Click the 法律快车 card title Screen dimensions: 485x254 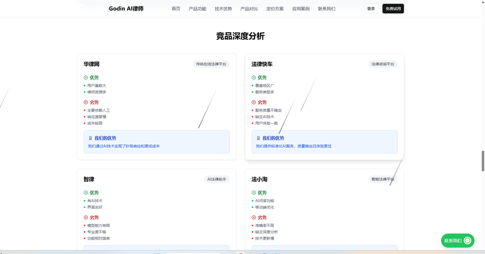[262, 64]
